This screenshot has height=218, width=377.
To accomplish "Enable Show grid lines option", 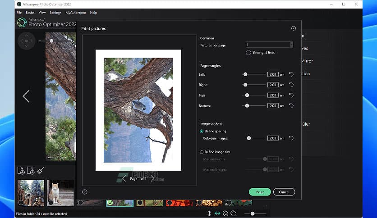I will pyautogui.click(x=248, y=52).
